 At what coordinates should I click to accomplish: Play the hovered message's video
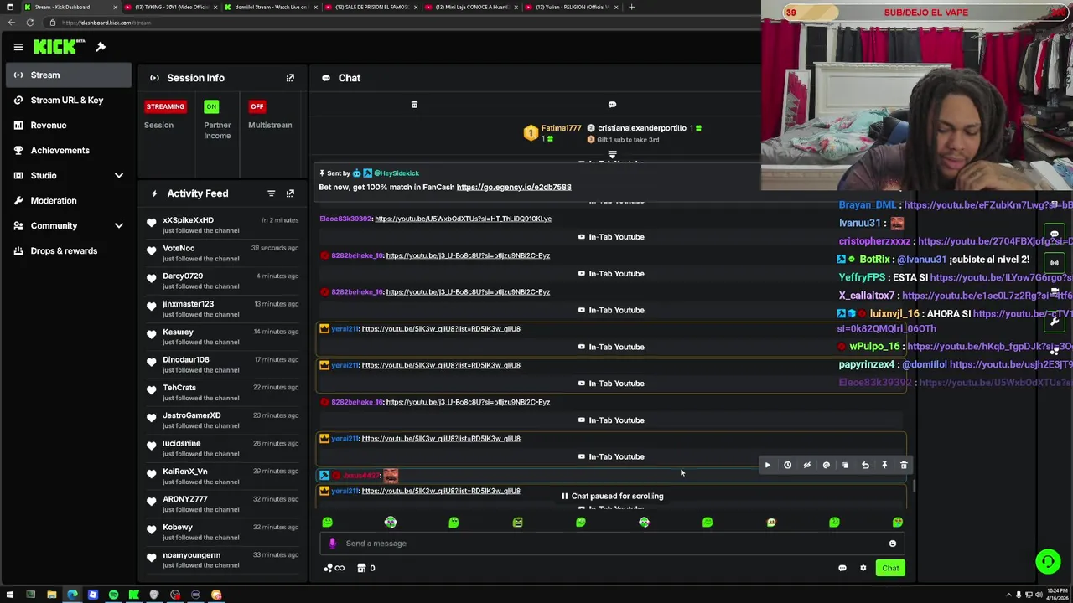(x=767, y=465)
